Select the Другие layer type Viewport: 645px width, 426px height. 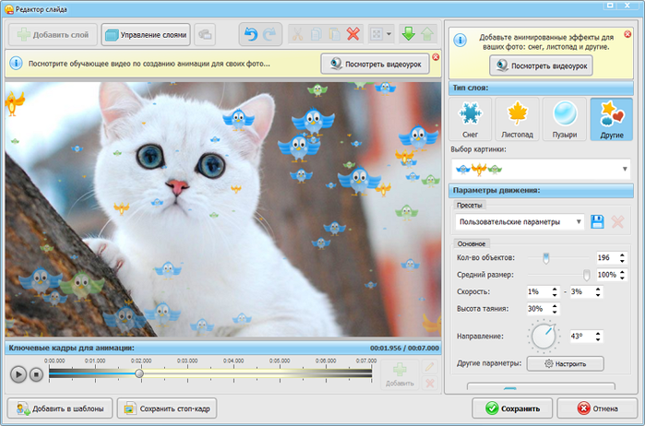[612, 119]
